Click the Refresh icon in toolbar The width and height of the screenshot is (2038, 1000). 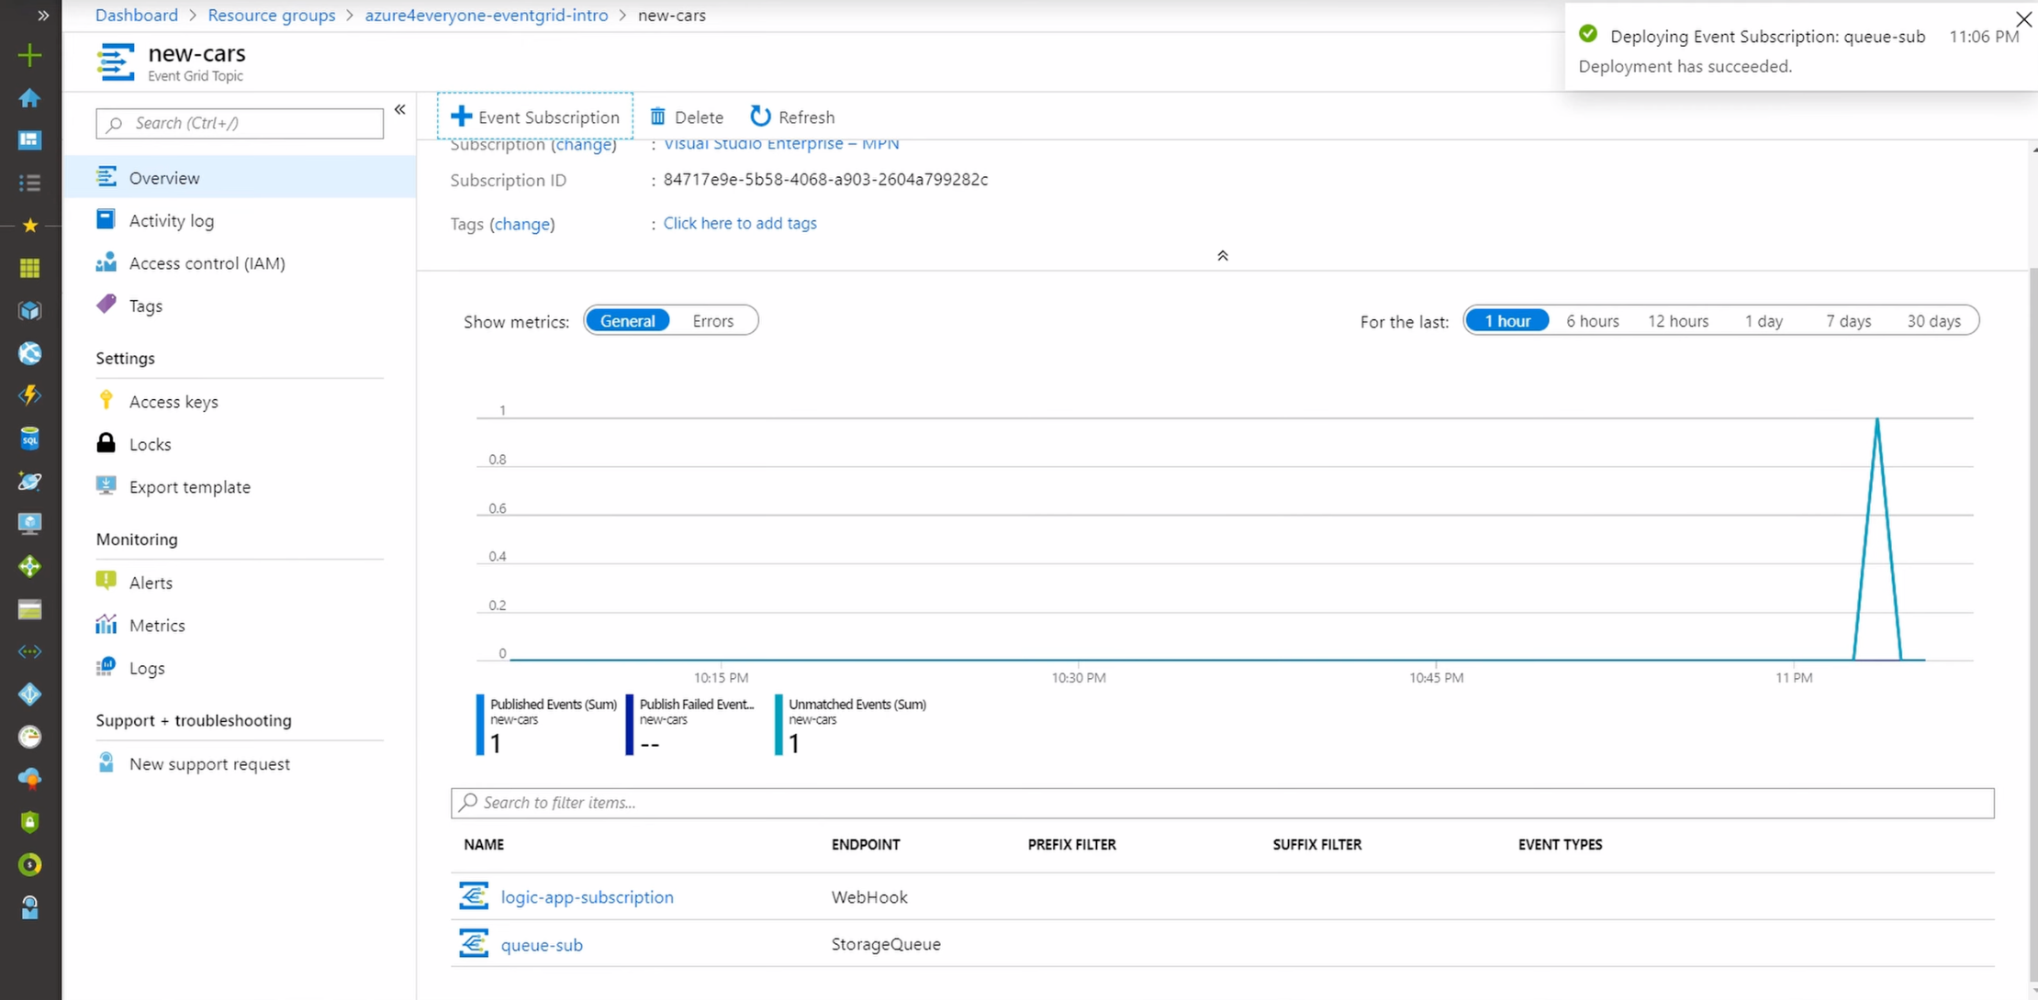pos(760,117)
